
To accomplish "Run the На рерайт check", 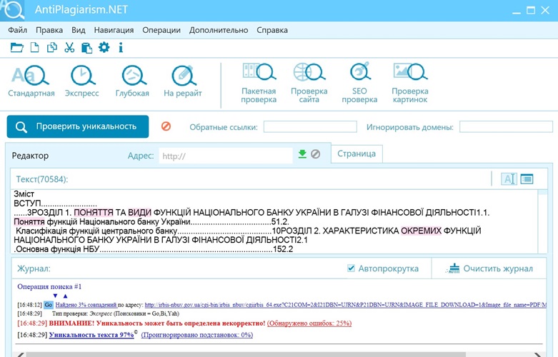I will click(183, 81).
